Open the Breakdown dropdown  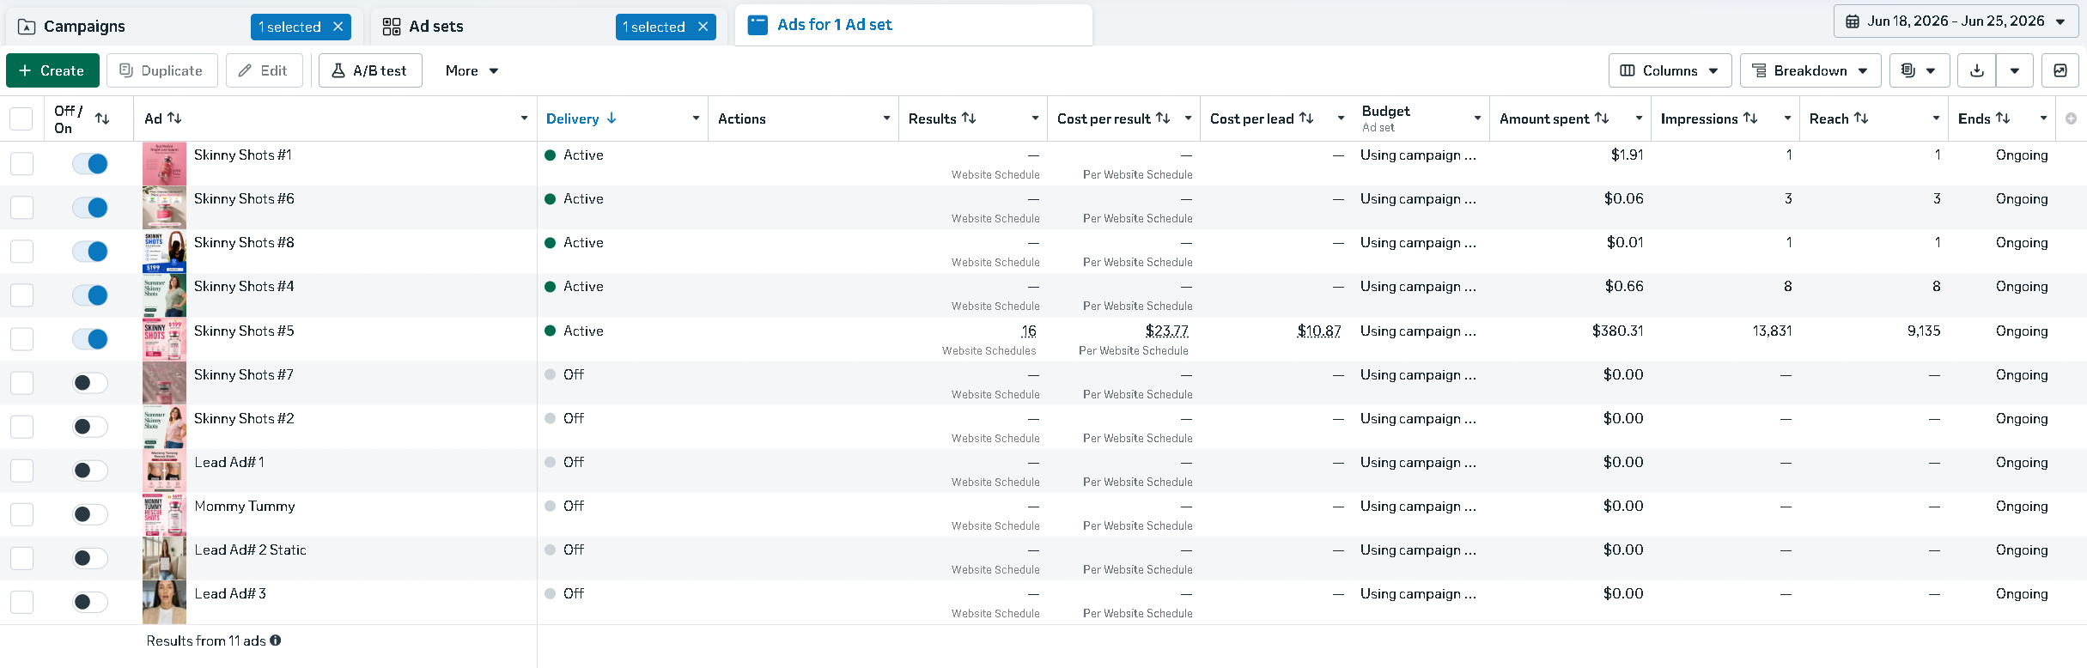tap(1810, 70)
